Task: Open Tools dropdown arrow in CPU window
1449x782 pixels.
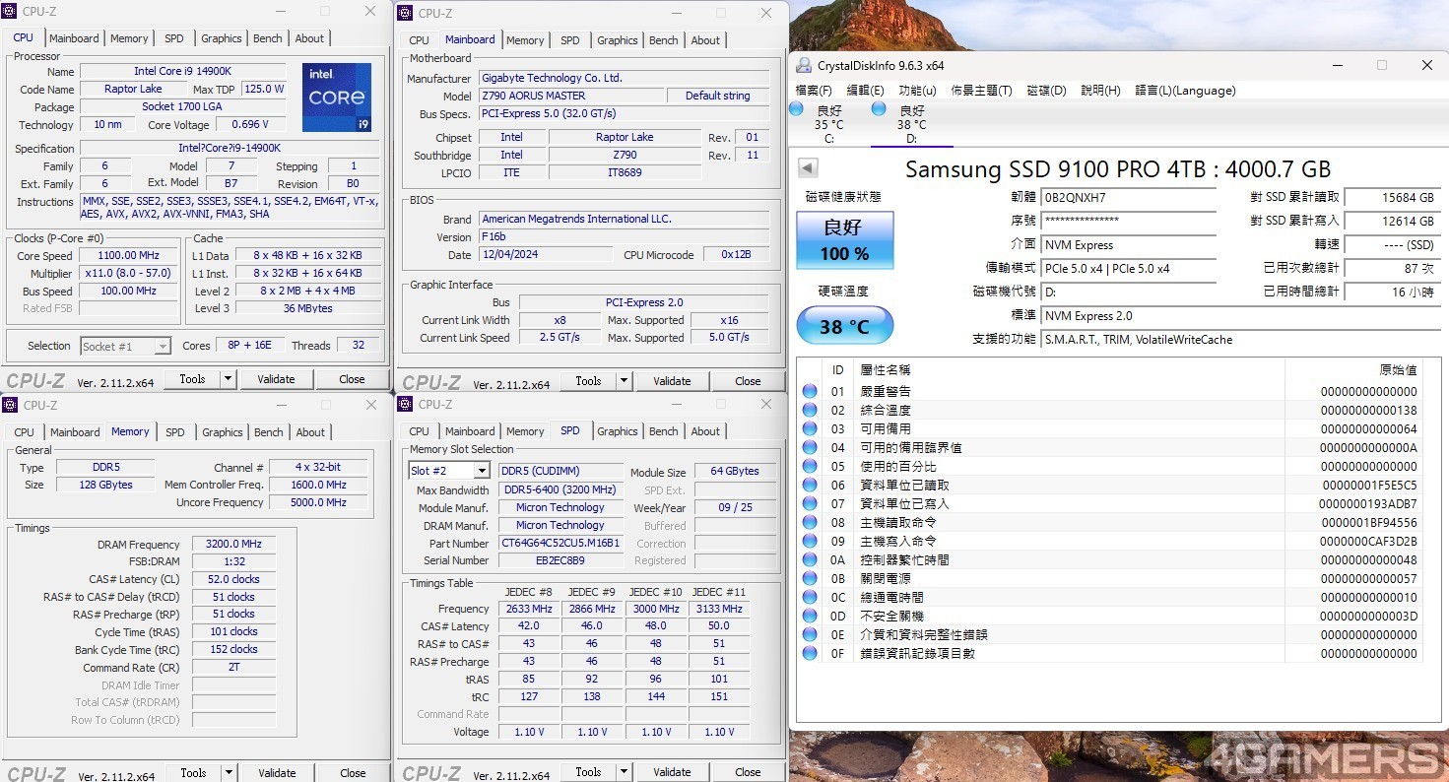Action: pos(228,379)
